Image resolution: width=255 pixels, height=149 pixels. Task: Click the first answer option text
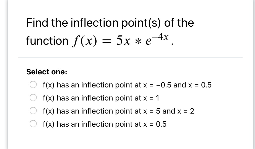coord(127,85)
